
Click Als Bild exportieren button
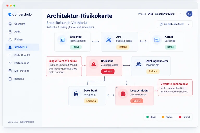[x=174, y=24]
